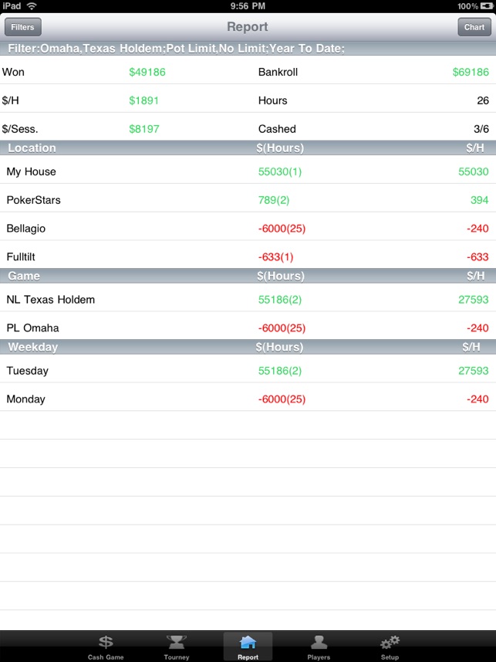Image resolution: width=496 pixels, height=662 pixels.
Task: Tap the Monday weekday row
Action: (x=248, y=399)
